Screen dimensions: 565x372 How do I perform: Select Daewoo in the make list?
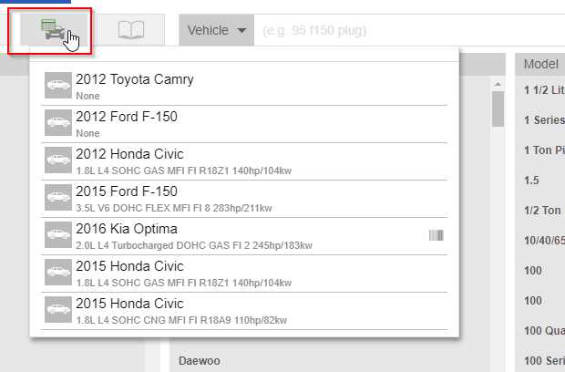tap(201, 360)
